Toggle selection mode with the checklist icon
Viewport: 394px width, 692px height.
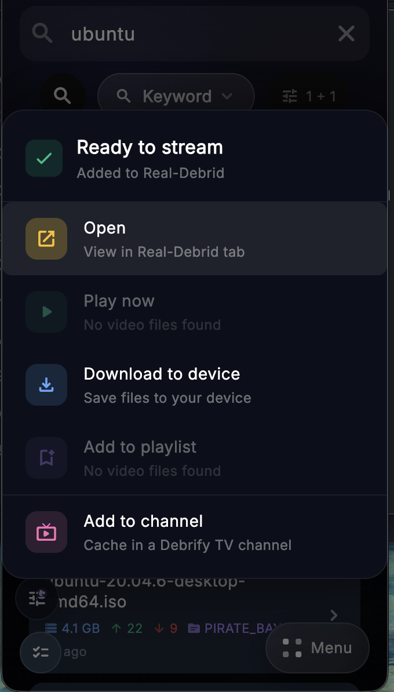[40, 651]
